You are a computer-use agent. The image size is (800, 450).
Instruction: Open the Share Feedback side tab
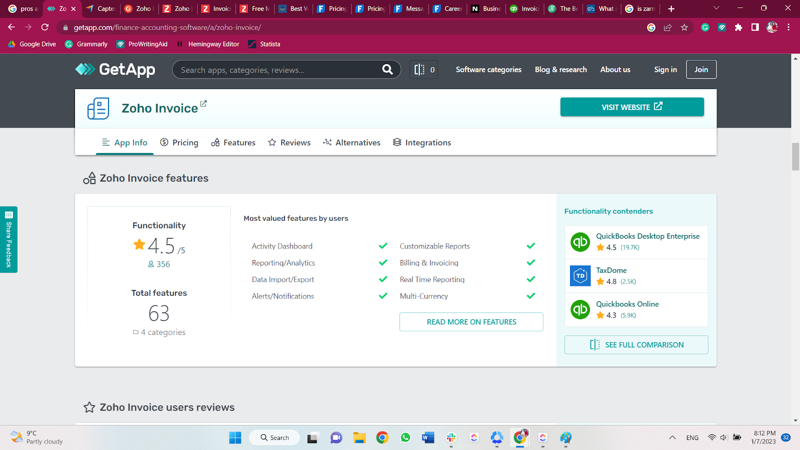8,239
